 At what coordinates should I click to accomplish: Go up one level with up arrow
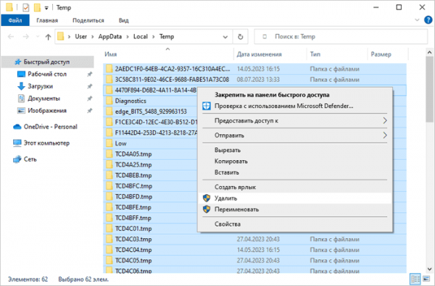click(49, 37)
